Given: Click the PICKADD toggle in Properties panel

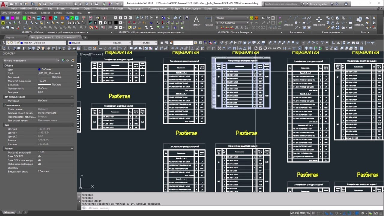Looking at the screenshot, I should [63, 60].
